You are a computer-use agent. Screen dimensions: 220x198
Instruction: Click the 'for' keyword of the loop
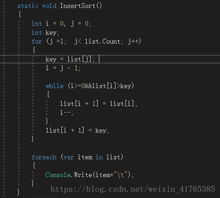click(x=37, y=41)
